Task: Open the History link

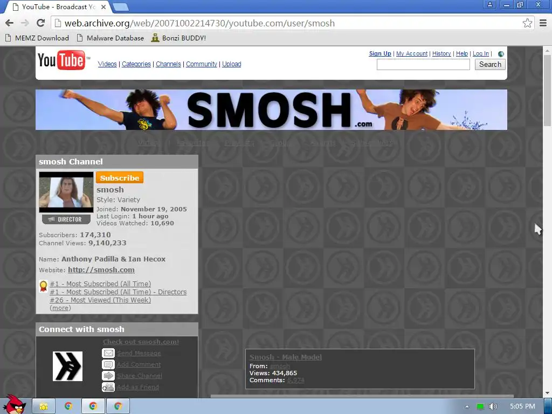Action: coord(441,53)
